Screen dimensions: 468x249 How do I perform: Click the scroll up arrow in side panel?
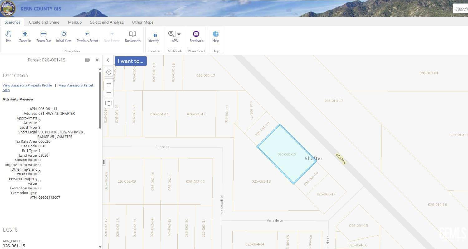tap(100, 69)
